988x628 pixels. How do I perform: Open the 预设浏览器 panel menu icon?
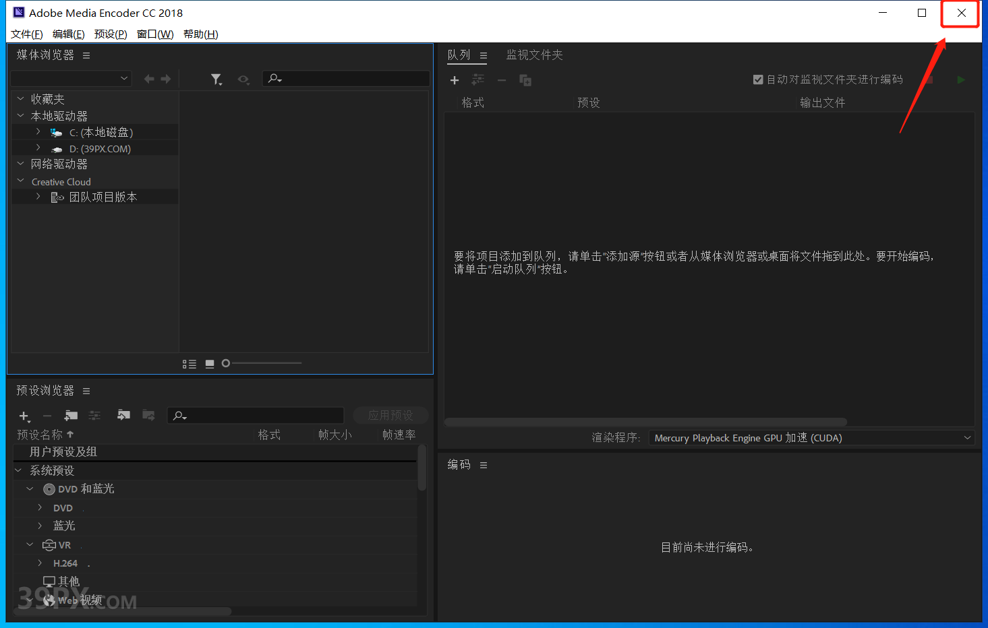(x=86, y=391)
